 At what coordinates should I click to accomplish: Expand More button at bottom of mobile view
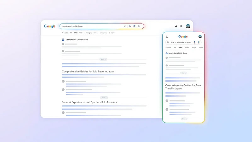[x=184, y=119]
